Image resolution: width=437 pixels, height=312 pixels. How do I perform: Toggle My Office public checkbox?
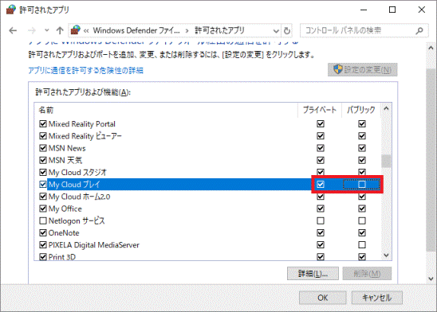(362, 209)
